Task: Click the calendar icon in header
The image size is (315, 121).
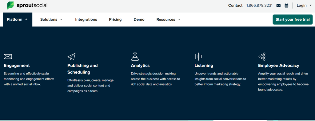Action: pos(286,6)
